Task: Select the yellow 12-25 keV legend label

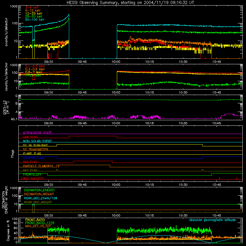Action: pyautogui.click(x=34, y=14)
